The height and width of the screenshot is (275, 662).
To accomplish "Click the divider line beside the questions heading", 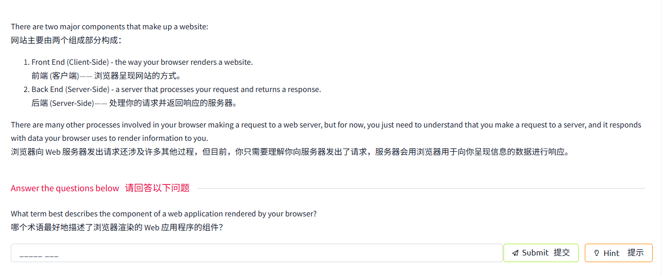I will [x=421, y=189].
